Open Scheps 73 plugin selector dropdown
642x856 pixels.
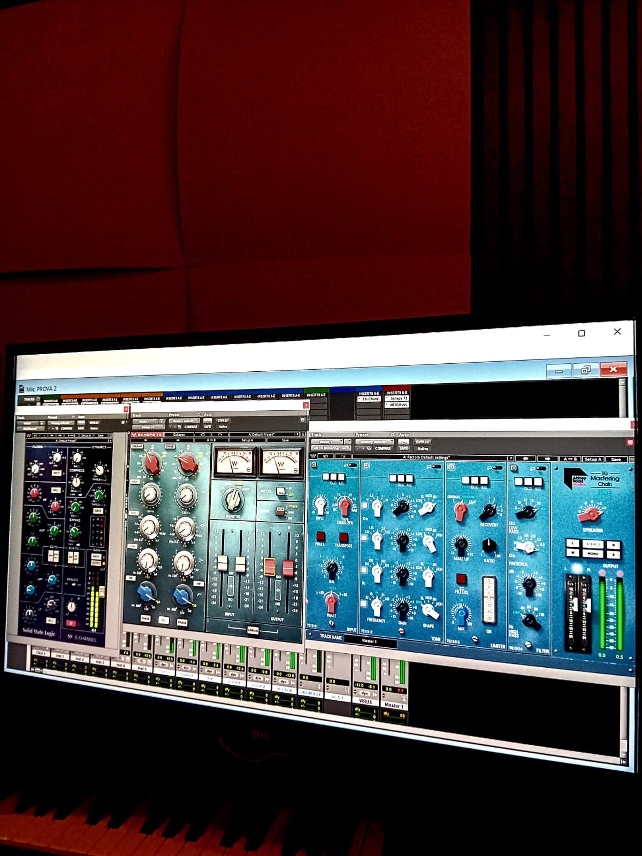click(148, 427)
